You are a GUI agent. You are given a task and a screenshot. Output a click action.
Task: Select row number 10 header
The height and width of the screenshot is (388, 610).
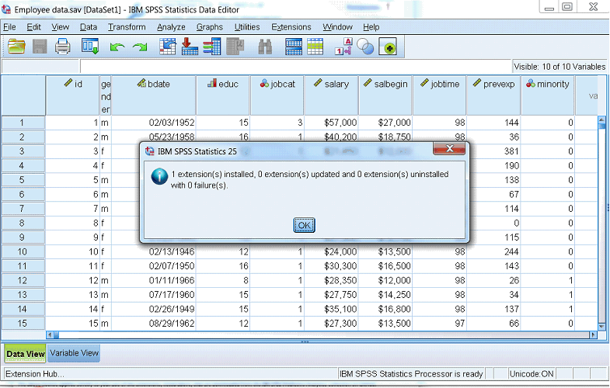click(23, 251)
